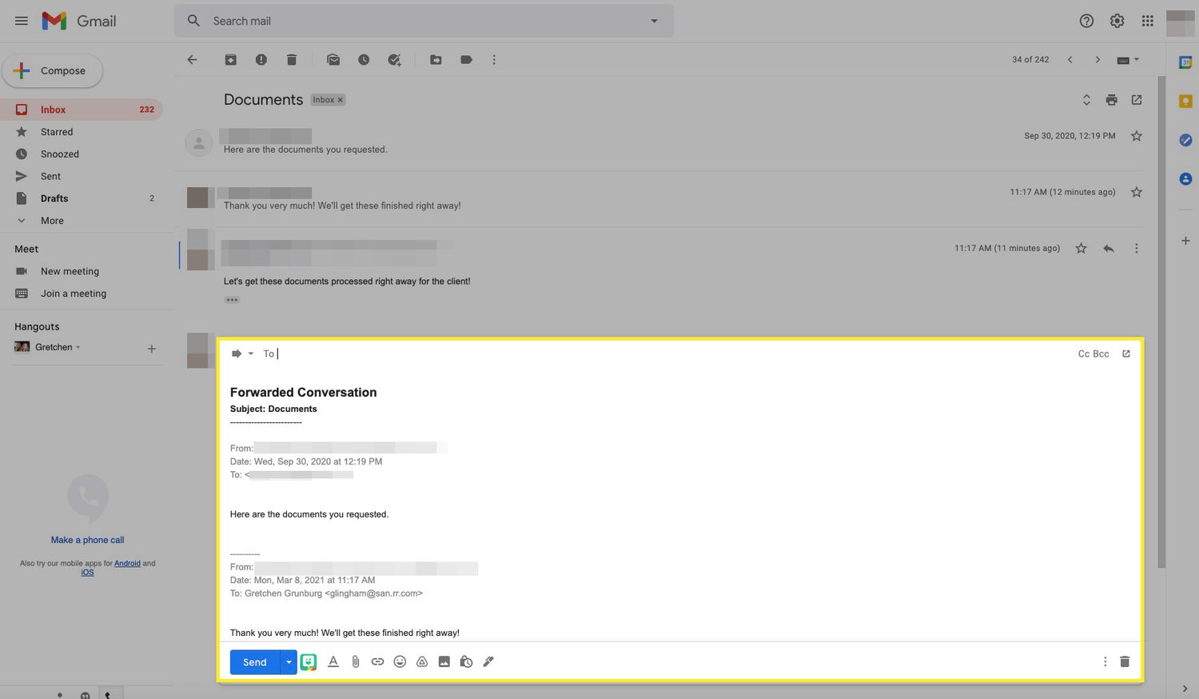Pop out the reply compose box
The width and height of the screenshot is (1199, 699).
pyautogui.click(x=1126, y=353)
